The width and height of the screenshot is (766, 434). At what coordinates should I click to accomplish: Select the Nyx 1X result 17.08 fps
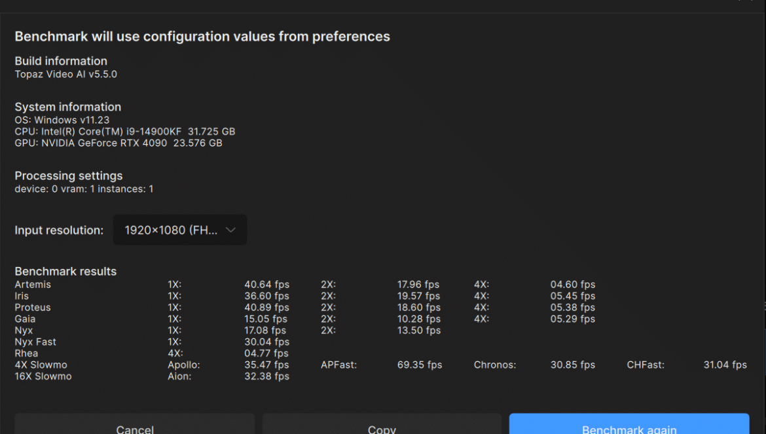click(265, 331)
